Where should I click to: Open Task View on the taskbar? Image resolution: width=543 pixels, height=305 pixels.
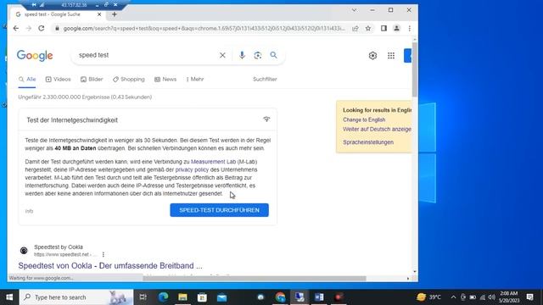[x=143, y=297]
